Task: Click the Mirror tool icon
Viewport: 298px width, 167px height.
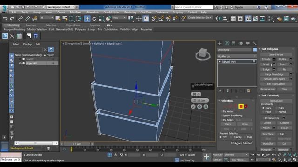Action: click(x=218, y=19)
